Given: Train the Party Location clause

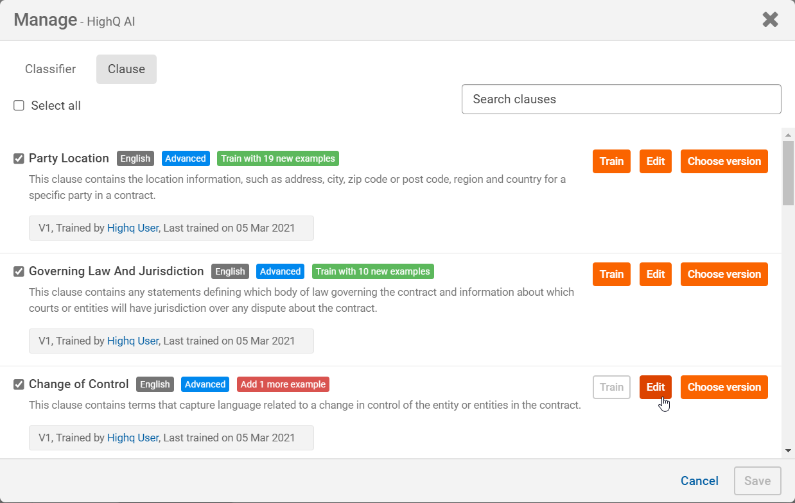Looking at the screenshot, I should (611, 162).
